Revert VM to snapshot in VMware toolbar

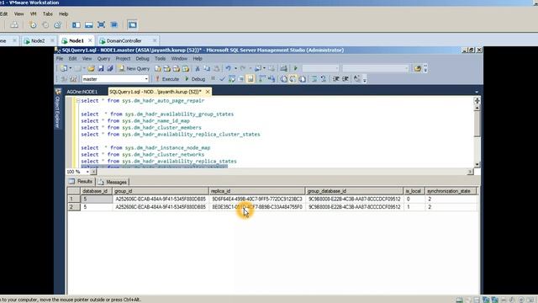pyautogui.click(x=45, y=24)
